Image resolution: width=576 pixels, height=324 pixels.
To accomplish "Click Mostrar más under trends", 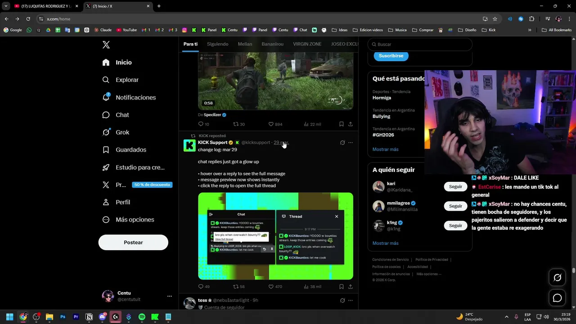I will 385,149.
